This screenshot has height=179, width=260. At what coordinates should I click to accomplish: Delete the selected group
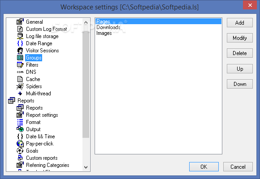click(240, 53)
